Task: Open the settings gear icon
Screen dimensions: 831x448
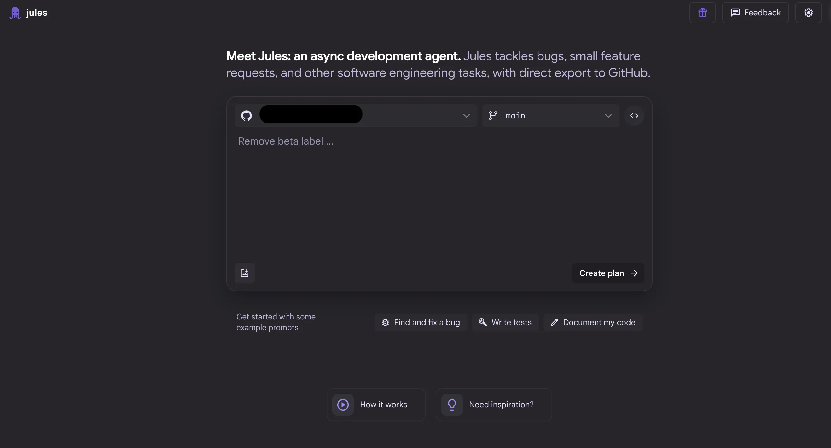Action: point(808,13)
